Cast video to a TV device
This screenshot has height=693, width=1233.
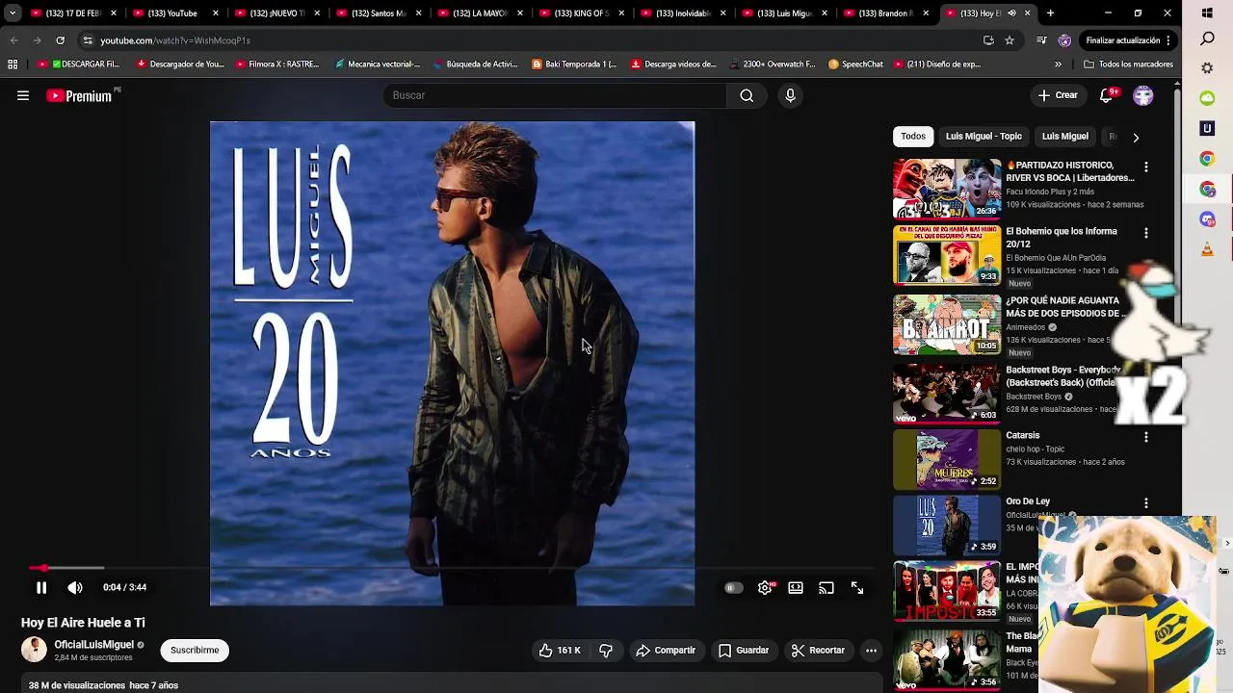coord(826,588)
